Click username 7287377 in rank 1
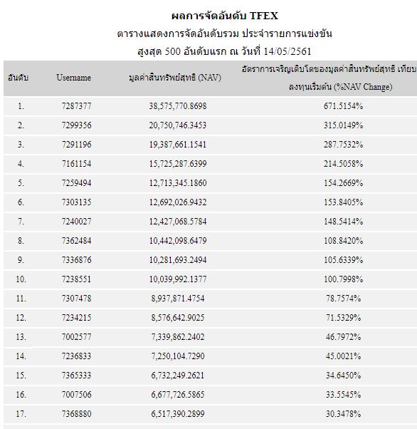The image size is (417, 429). click(77, 106)
